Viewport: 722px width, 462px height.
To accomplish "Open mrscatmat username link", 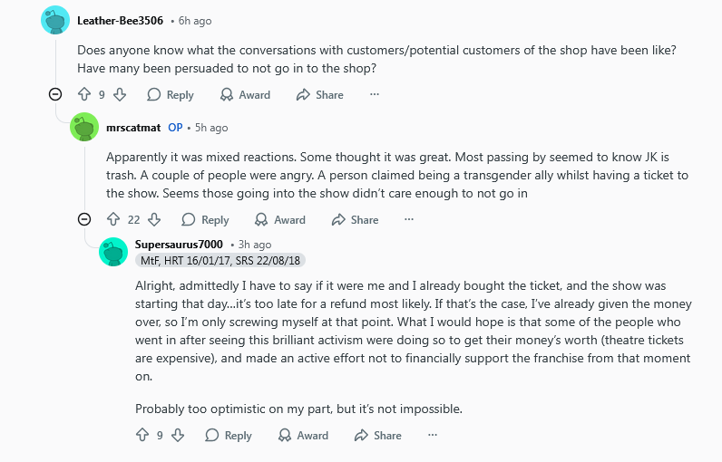I will (x=133, y=128).
